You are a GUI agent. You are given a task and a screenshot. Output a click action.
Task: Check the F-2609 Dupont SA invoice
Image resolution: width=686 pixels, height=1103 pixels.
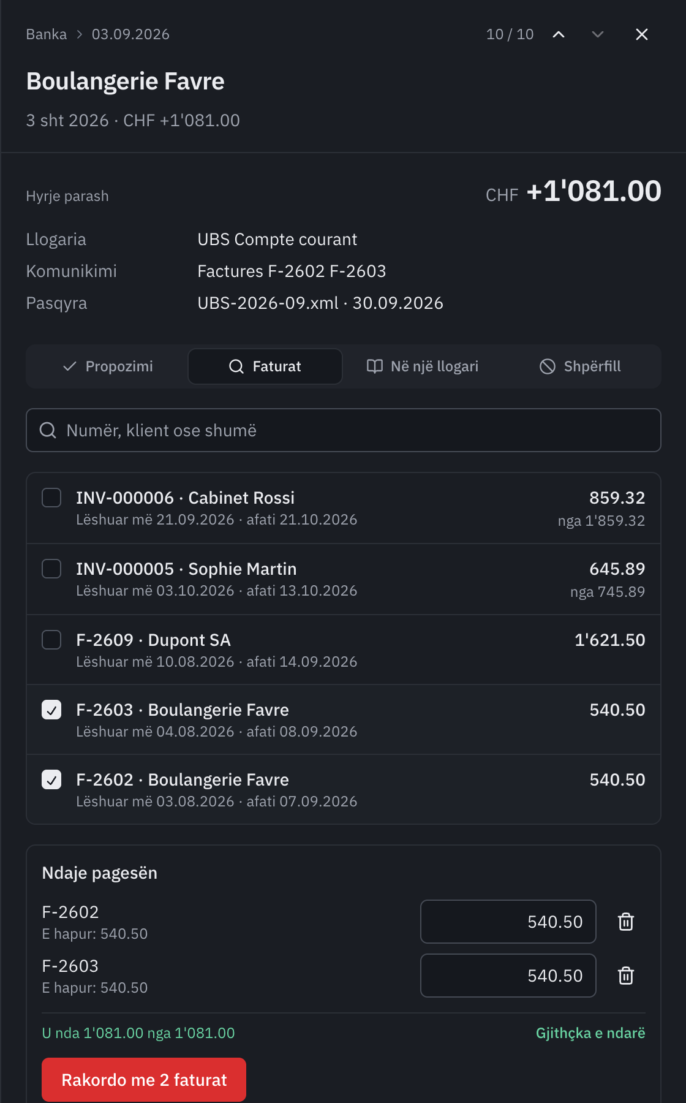tap(51, 640)
